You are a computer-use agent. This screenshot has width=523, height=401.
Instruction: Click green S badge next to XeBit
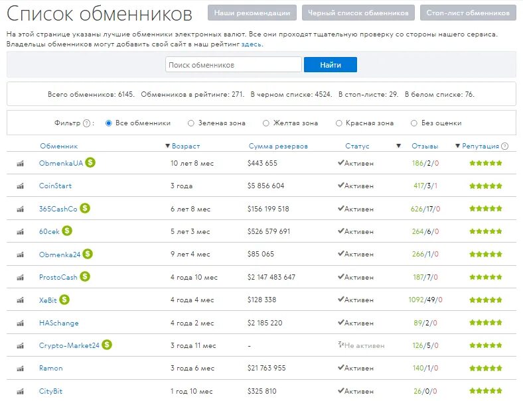(64, 300)
